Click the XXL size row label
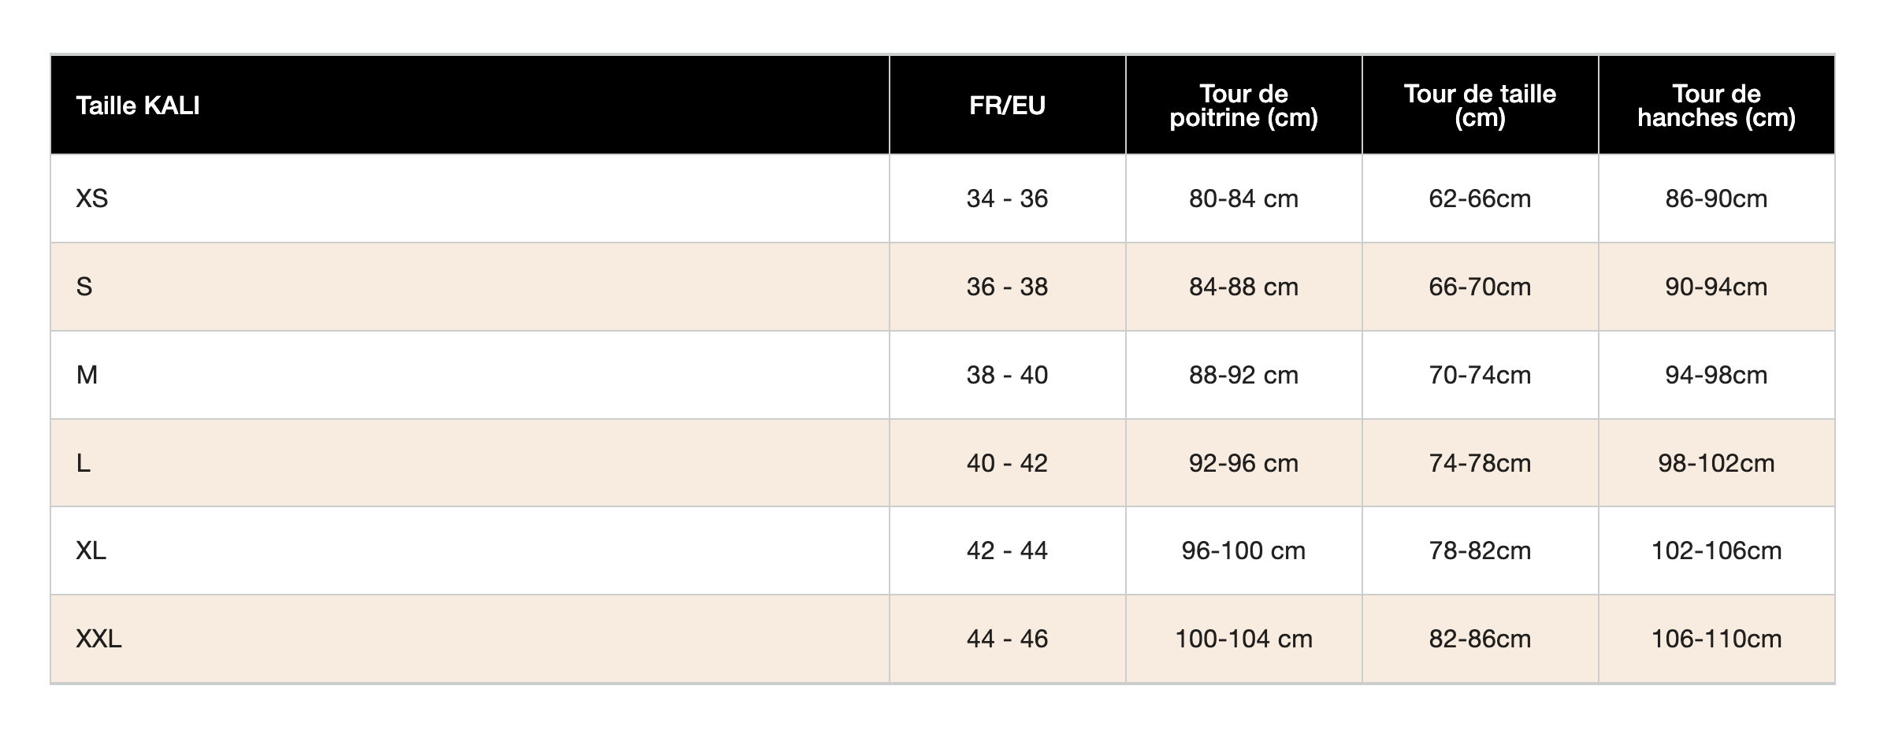This screenshot has width=1880, height=734. pos(98,639)
